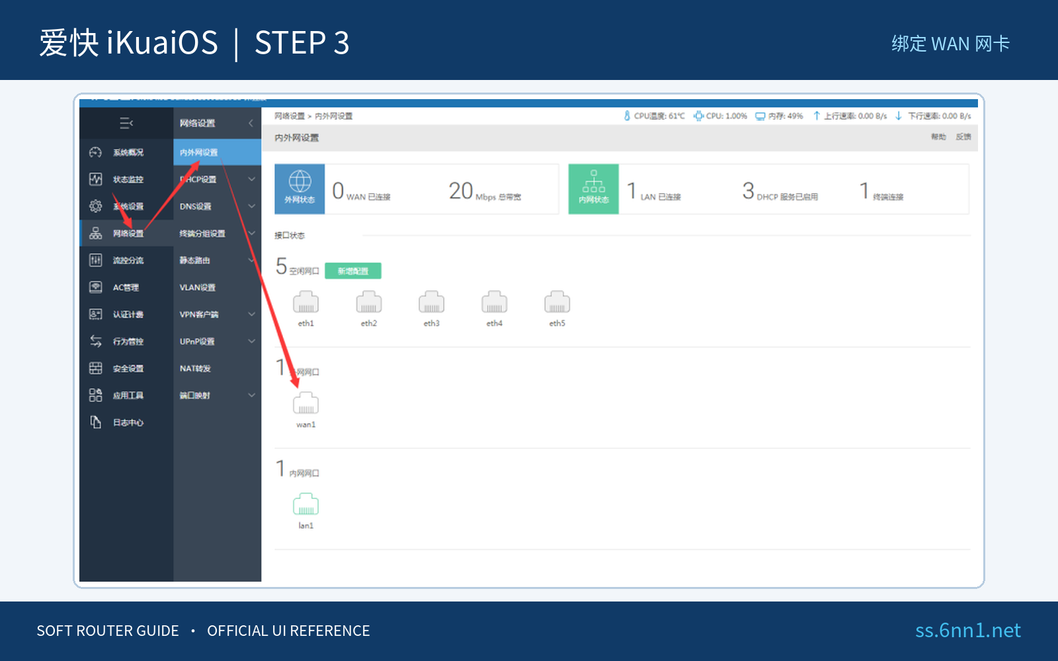
Task: Select the eth4 idle port icon
Action: click(495, 302)
